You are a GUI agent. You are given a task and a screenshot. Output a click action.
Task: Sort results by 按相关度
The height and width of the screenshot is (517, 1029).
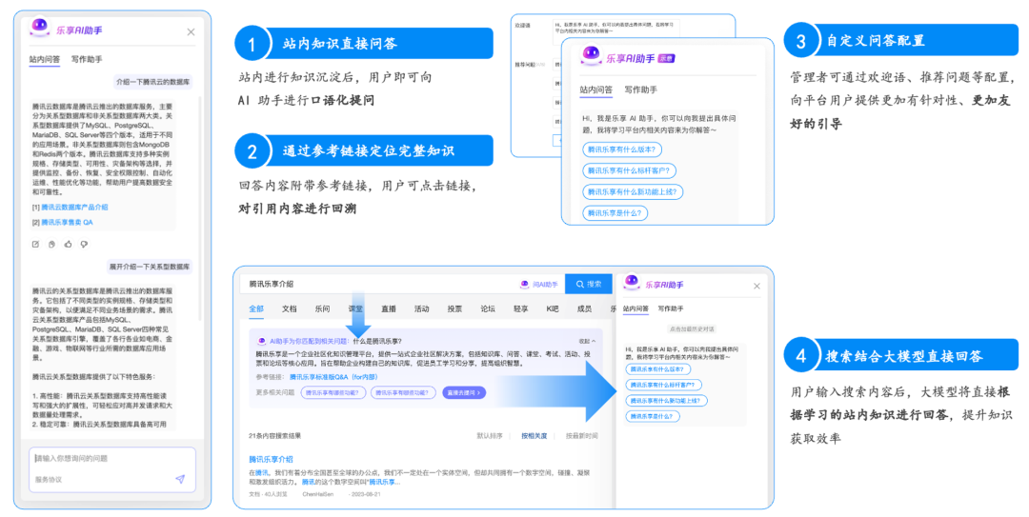pyautogui.click(x=535, y=436)
